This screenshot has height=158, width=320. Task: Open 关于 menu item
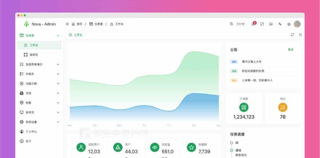click(39, 141)
